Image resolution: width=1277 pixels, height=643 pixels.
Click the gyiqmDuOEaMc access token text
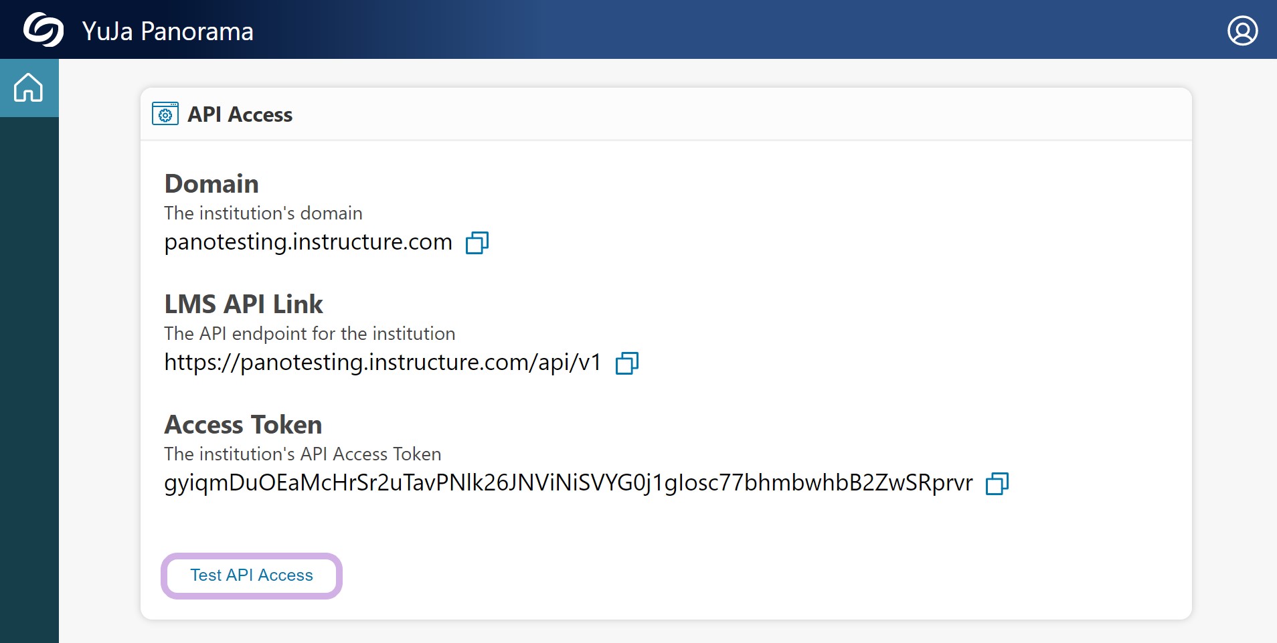[568, 482]
